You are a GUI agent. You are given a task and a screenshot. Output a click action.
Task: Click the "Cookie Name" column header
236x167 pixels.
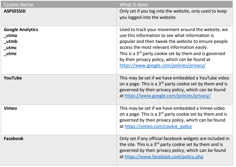19,5
